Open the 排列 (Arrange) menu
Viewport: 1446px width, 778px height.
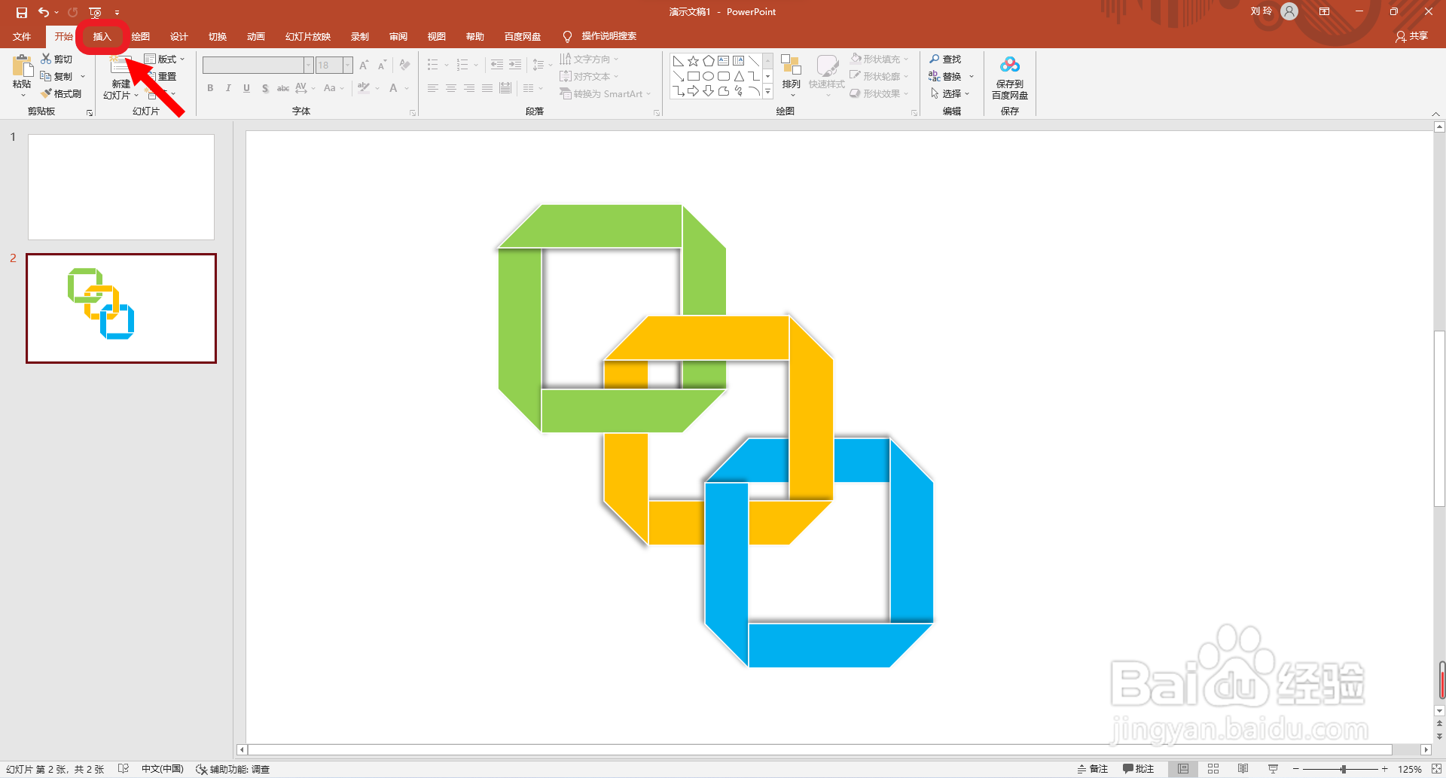pyautogui.click(x=791, y=75)
